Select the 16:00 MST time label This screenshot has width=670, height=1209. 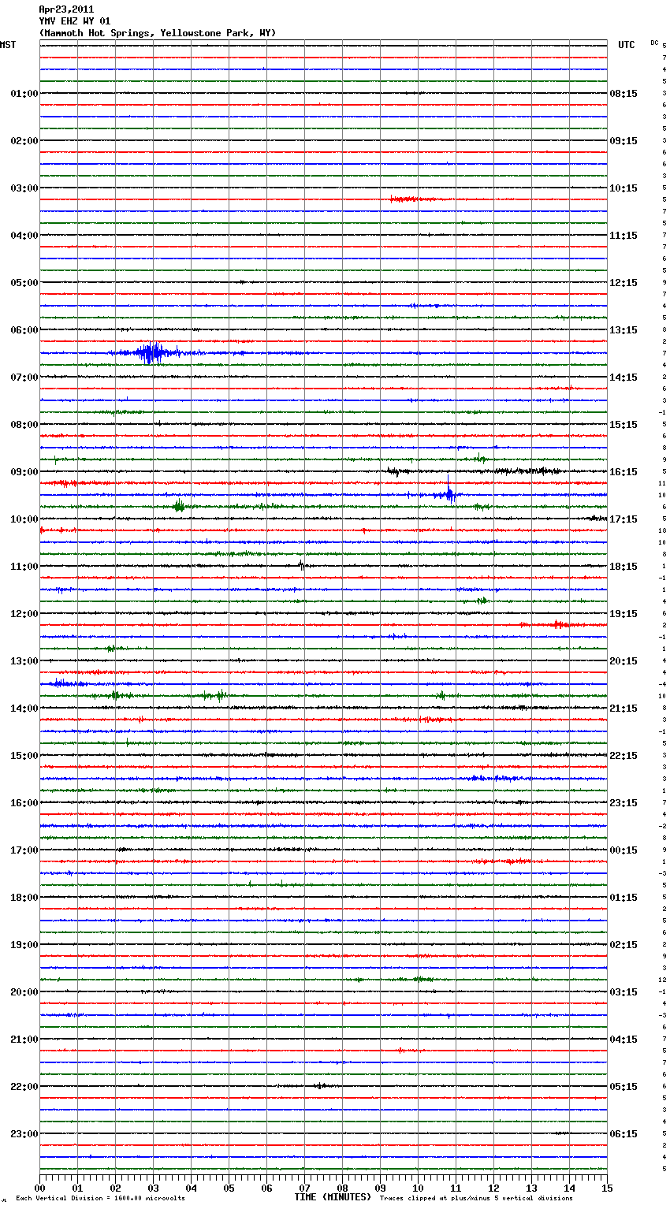pos(24,803)
